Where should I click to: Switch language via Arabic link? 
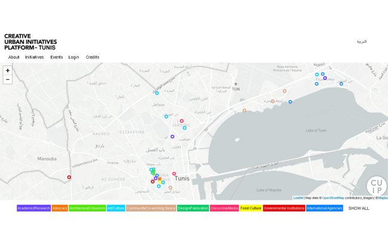tap(362, 42)
